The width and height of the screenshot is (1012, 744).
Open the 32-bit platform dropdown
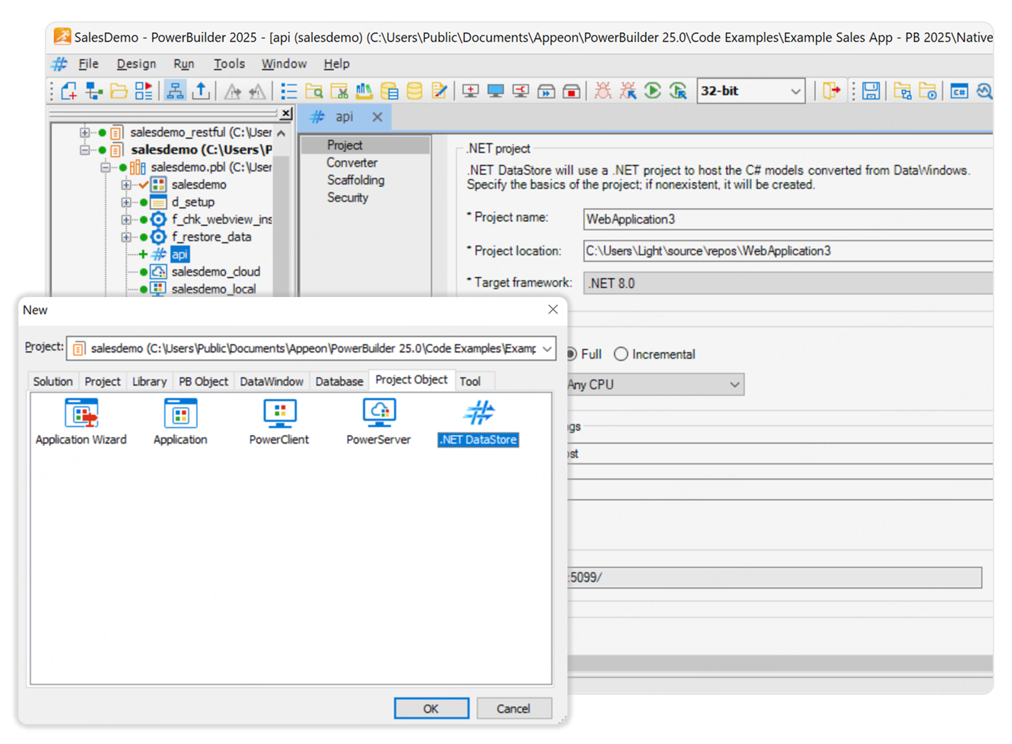751,91
